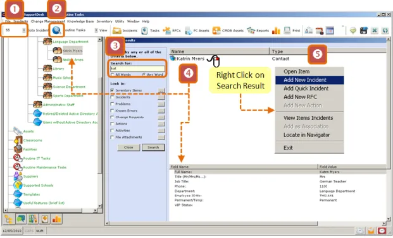Enable the Known Errors checkbox
This screenshot has height=238, width=393.
[112, 110]
